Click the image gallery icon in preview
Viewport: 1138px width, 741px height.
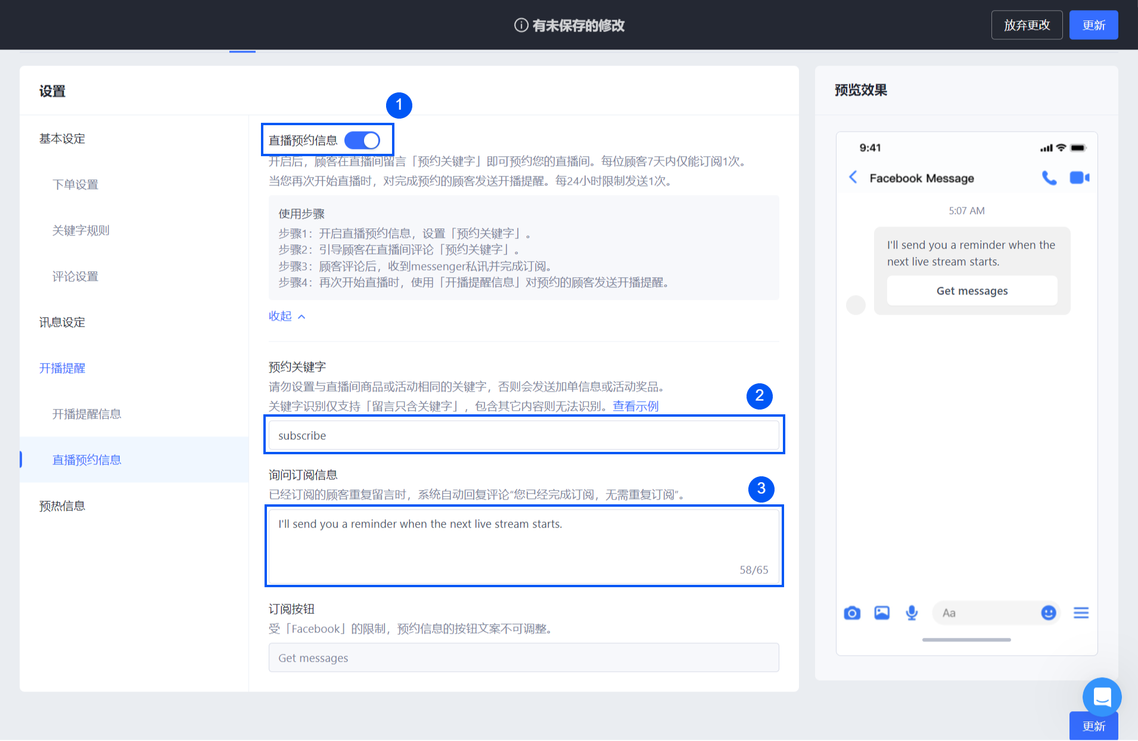(x=882, y=613)
